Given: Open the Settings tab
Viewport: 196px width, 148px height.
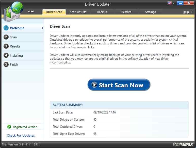Looking at the screenshot, I should 150,12.
